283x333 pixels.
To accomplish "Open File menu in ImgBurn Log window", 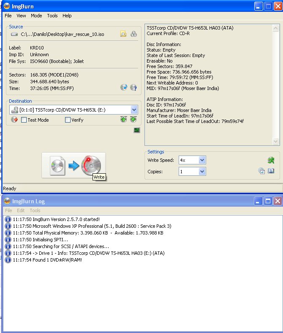I will click(x=8, y=210).
